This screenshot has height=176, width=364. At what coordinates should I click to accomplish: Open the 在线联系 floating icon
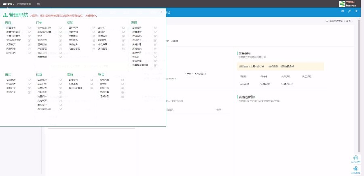pos(356,169)
